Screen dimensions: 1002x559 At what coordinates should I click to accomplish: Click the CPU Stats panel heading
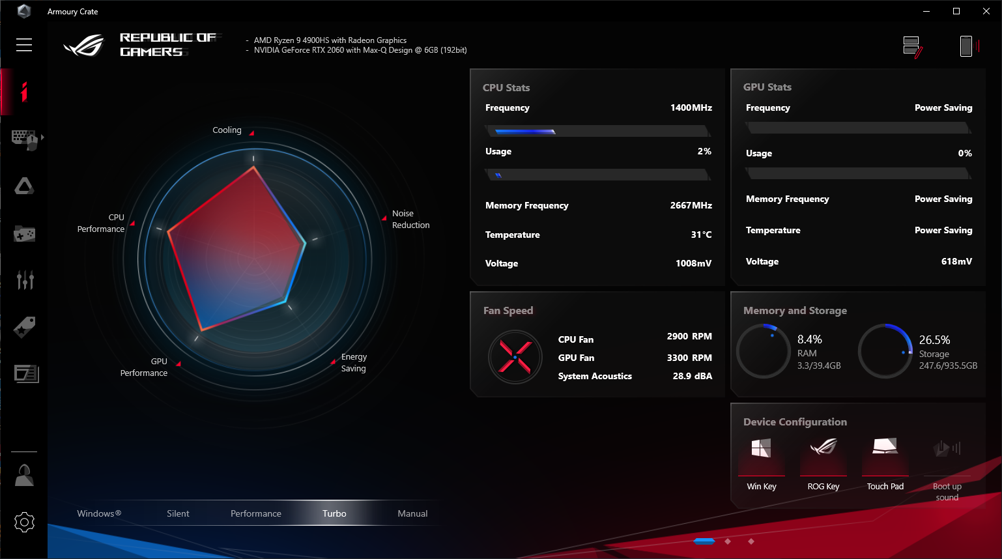(x=506, y=87)
